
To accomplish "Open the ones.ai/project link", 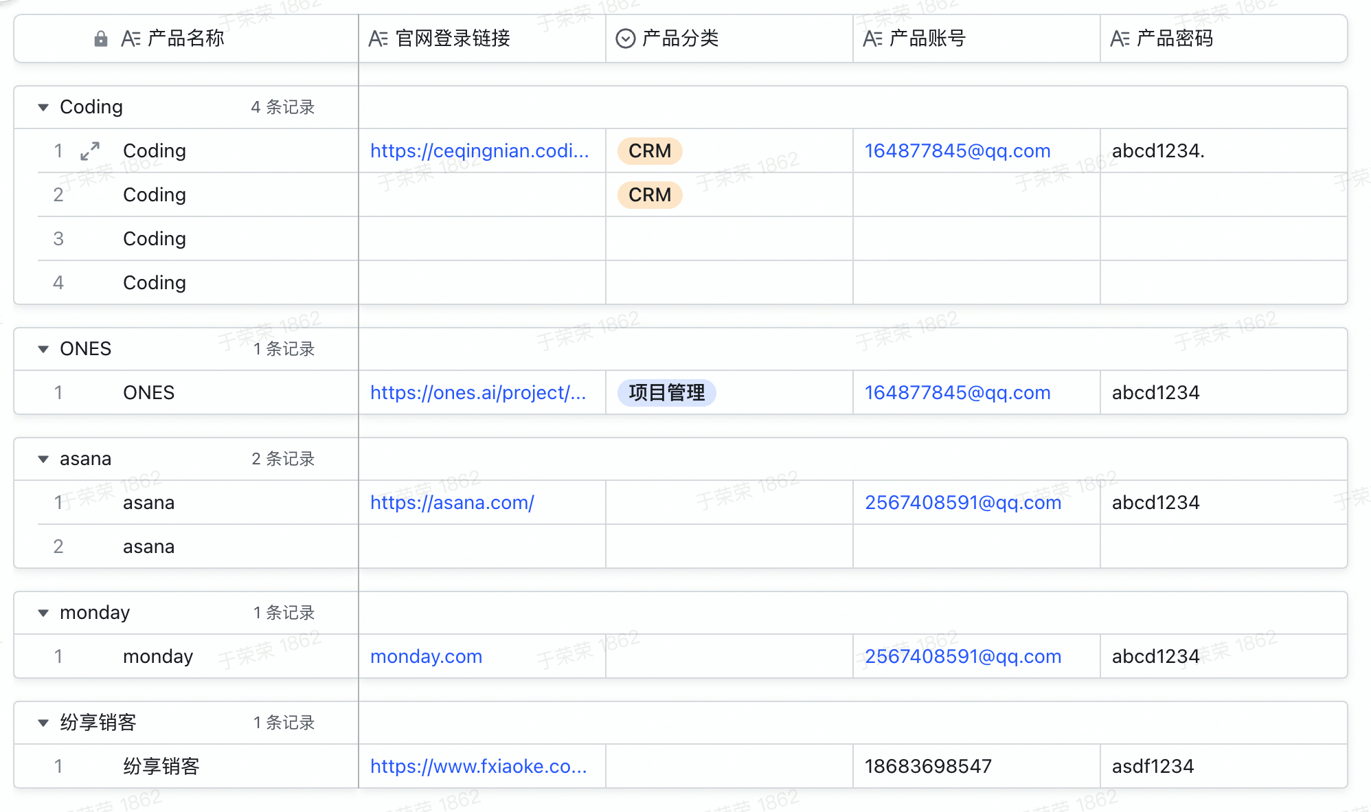I will pyautogui.click(x=478, y=393).
